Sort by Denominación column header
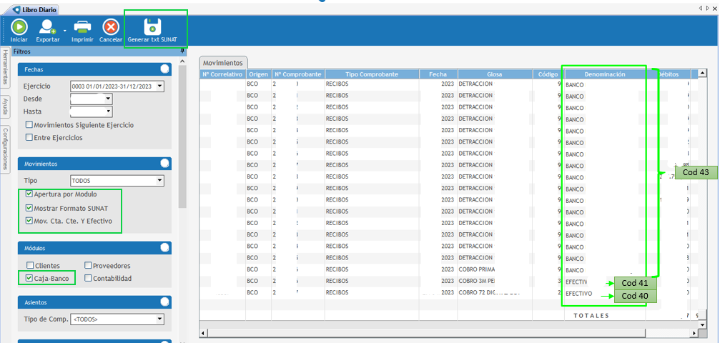 (605, 74)
